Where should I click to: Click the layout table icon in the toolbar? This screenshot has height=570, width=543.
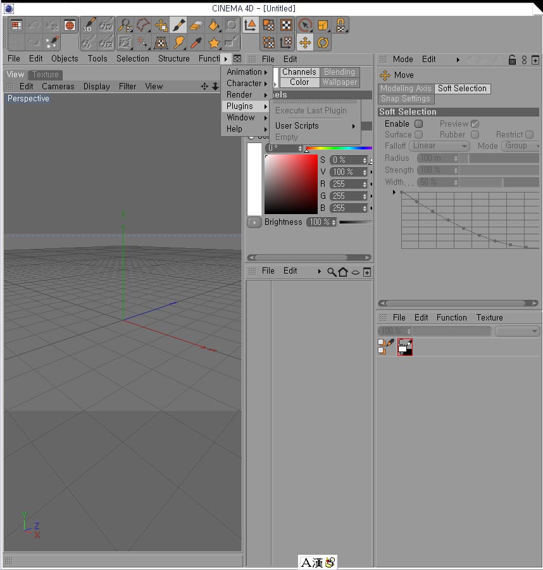16,25
